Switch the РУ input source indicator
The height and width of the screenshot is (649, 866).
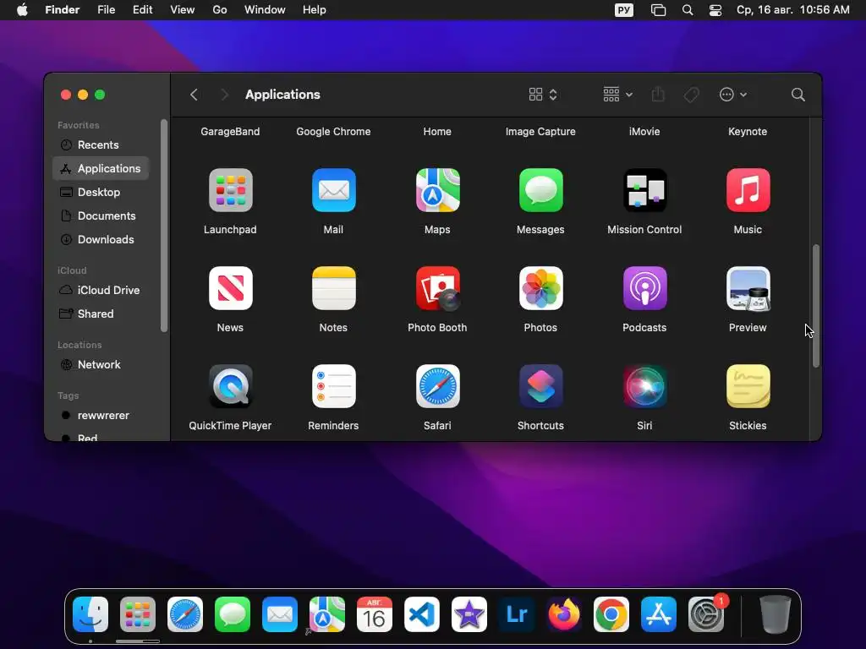(x=624, y=10)
